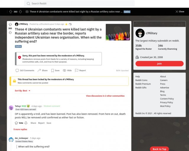The image size is (189, 151).
Task: Open the Sort By: Best dropdown
Action: point(22,91)
